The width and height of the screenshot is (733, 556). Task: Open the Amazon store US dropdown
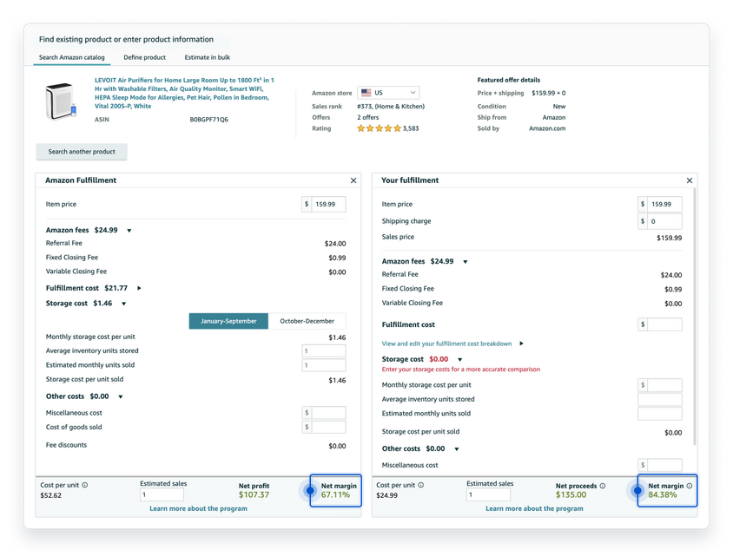(x=388, y=93)
